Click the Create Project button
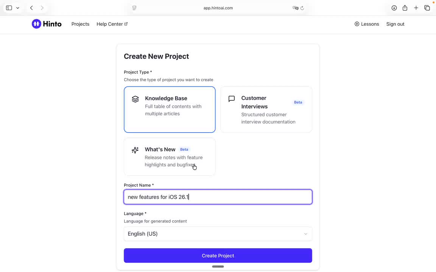Viewport: 436px width, 272px height. [x=218, y=256]
